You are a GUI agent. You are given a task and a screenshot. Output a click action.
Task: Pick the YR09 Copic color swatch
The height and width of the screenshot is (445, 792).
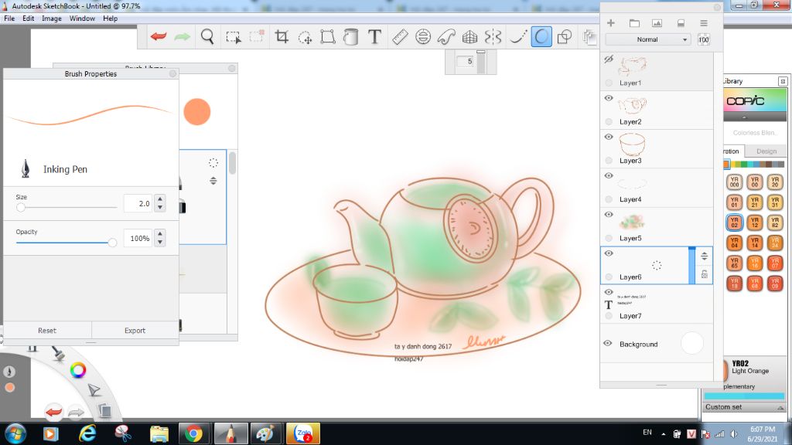(775, 284)
